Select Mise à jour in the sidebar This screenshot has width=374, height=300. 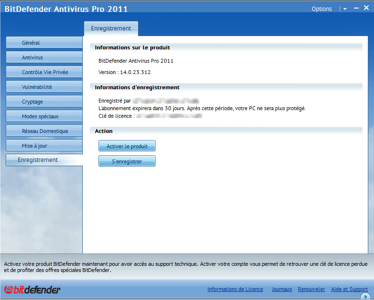[44, 146]
